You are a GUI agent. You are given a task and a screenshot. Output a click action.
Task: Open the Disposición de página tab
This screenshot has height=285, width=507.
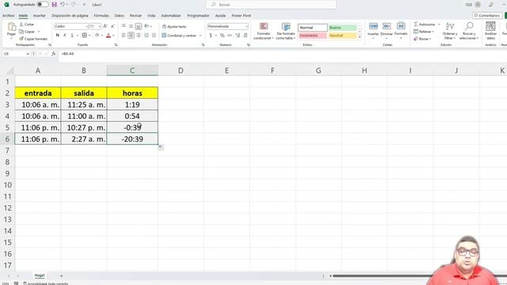coord(70,16)
